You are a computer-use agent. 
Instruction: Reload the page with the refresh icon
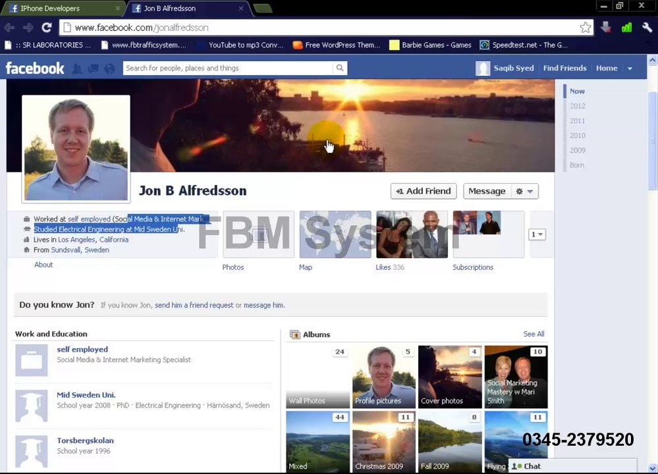(x=47, y=28)
